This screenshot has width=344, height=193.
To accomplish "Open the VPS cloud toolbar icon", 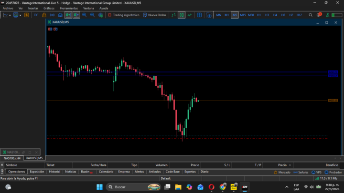I will [x=60, y=15].
